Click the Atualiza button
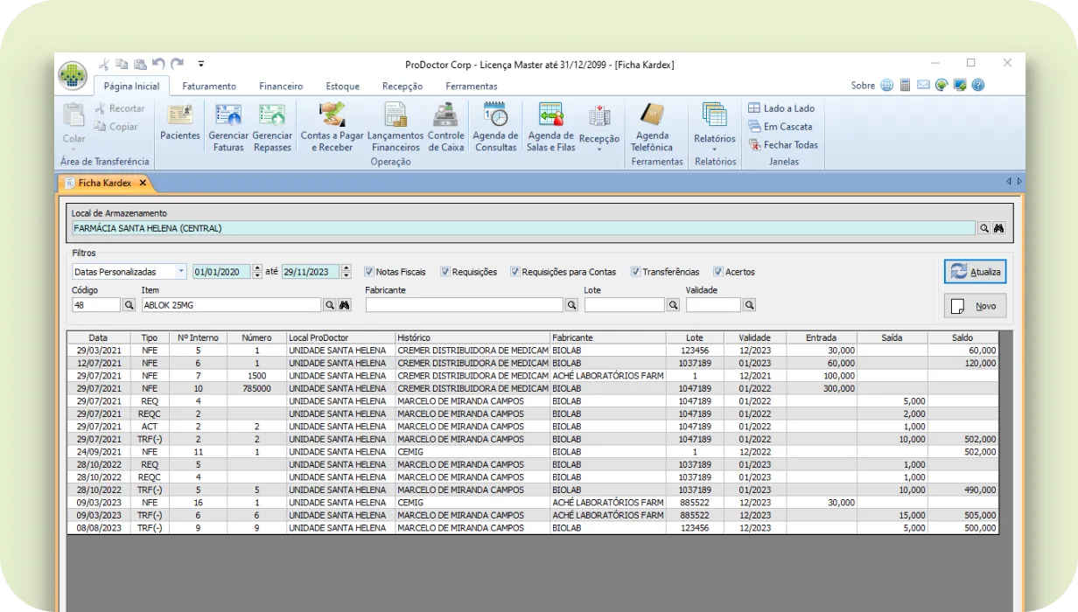Screen dimensions: 1078x612 click(x=975, y=272)
